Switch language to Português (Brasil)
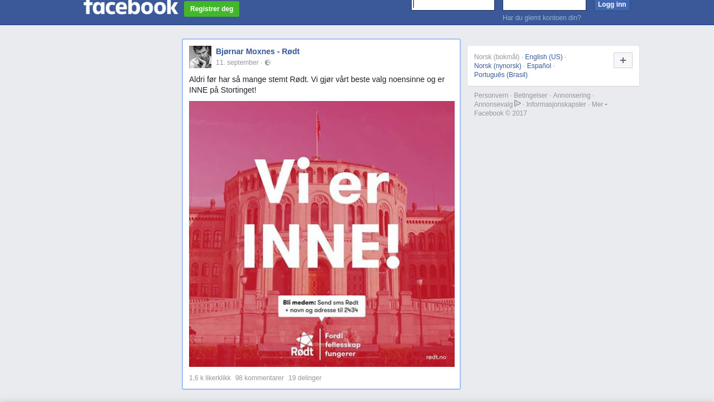 501,75
